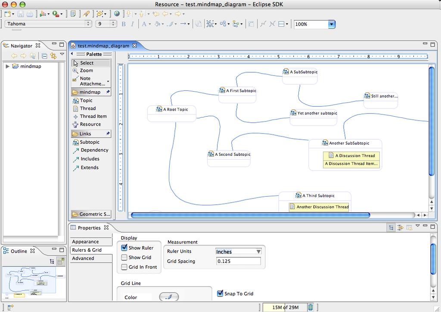Click the Outline overview mode icon
The height and width of the screenshot is (312, 441).
click(x=60, y=261)
